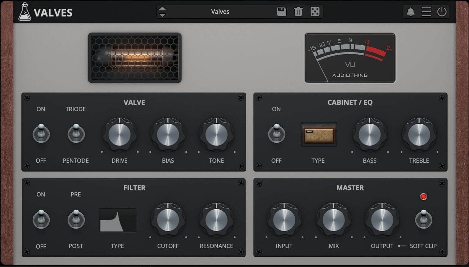The image size is (469, 267).
Task: Click the PENTODE label
Action: click(x=76, y=161)
